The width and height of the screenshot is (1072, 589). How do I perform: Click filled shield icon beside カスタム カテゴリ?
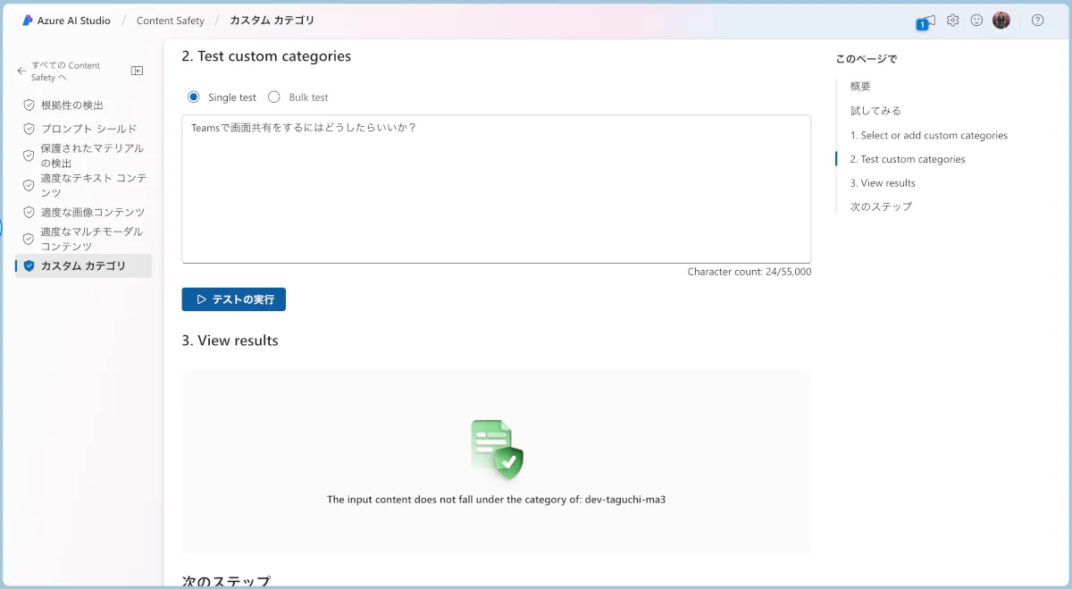[x=29, y=265]
